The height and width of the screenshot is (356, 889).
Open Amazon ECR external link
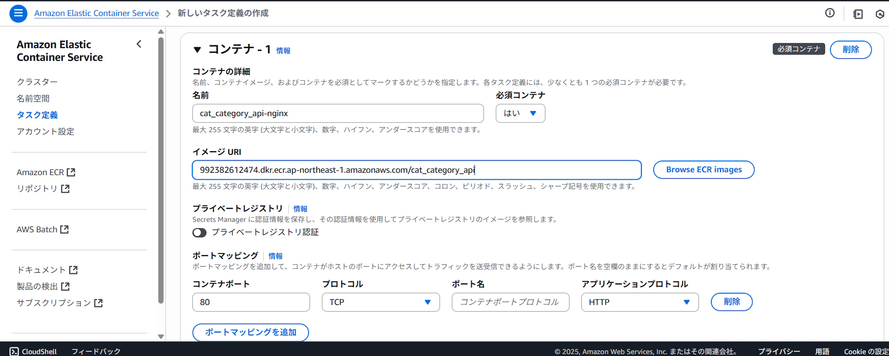pos(46,172)
